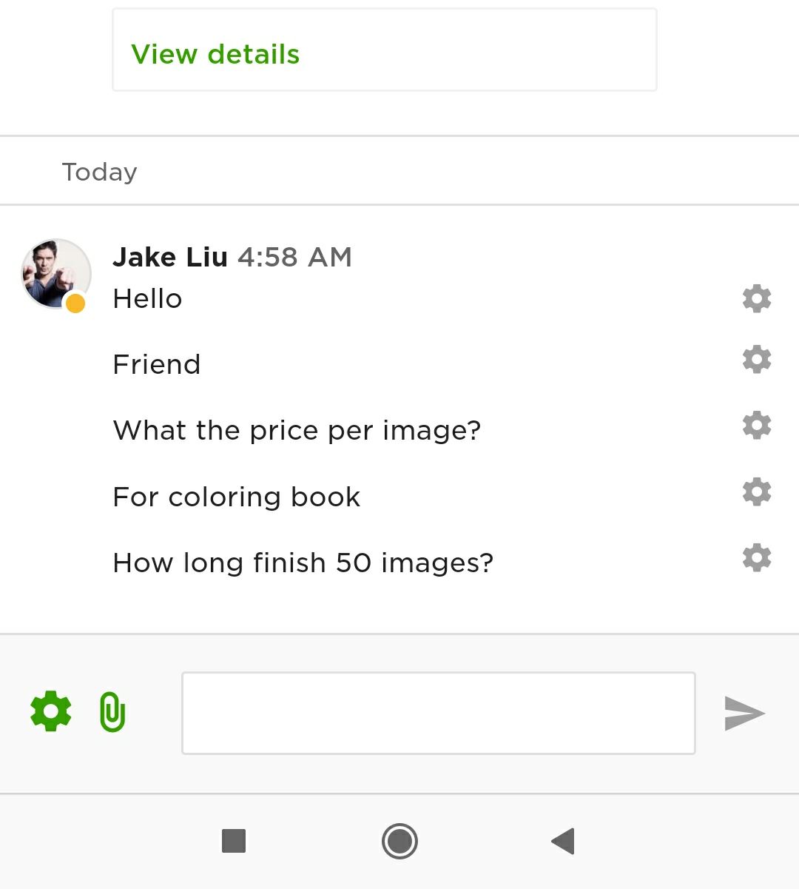Open the green chat settings gear
The image size is (799, 889).
(x=51, y=711)
